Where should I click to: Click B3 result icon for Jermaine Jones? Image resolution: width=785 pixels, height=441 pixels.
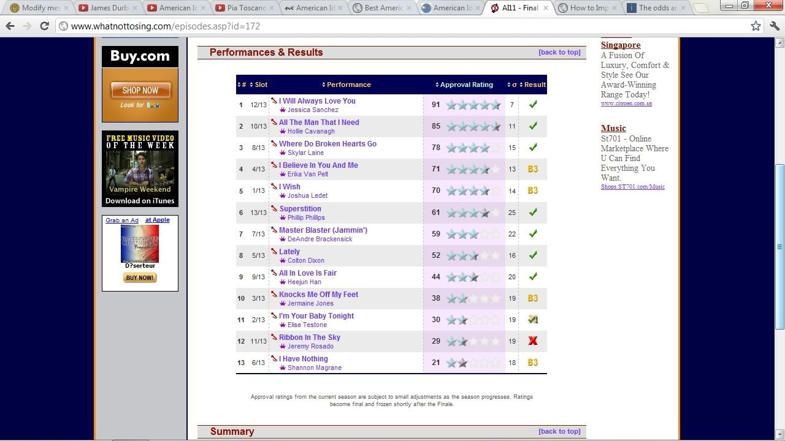point(533,298)
